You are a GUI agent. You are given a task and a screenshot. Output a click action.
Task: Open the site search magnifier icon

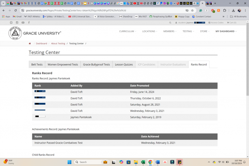point(170,22)
